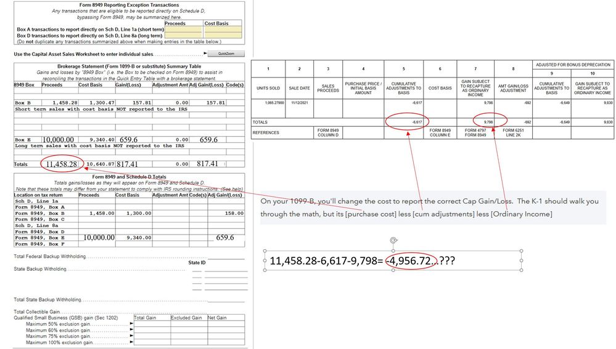Screen dimensions: 616x349
Task: Select units sold value 1,065.27900 in K-1 table
Action: tap(274, 103)
